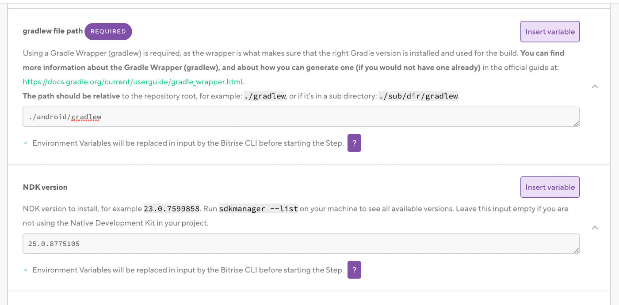This screenshot has height=305, width=619.
Task: Open the Gradle Wrapper documentation link
Action: point(132,82)
